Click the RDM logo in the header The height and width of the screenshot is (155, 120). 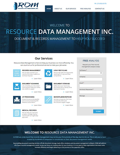click(26, 6)
